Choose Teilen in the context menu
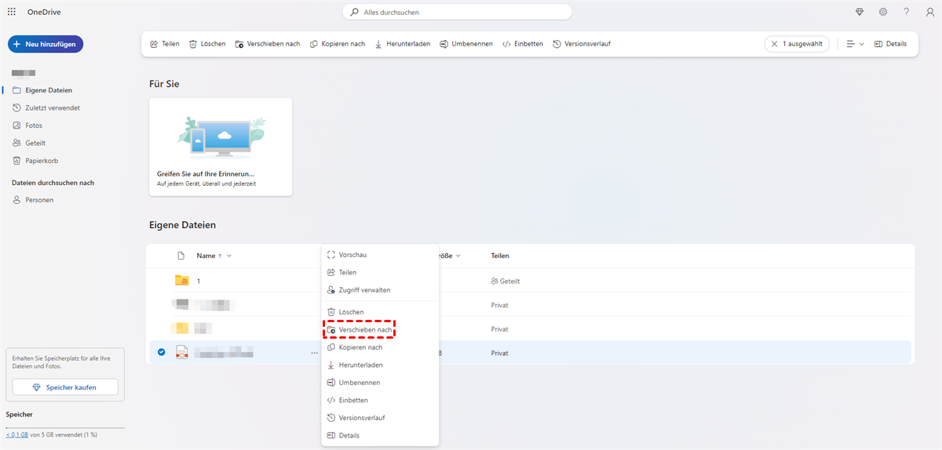The image size is (942, 450). (380, 272)
